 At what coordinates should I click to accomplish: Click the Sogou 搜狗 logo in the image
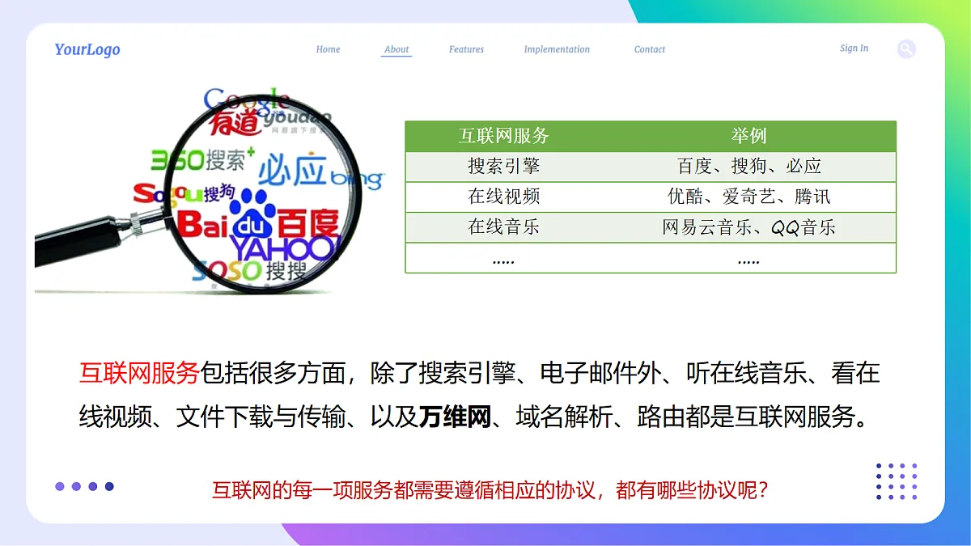point(184,193)
